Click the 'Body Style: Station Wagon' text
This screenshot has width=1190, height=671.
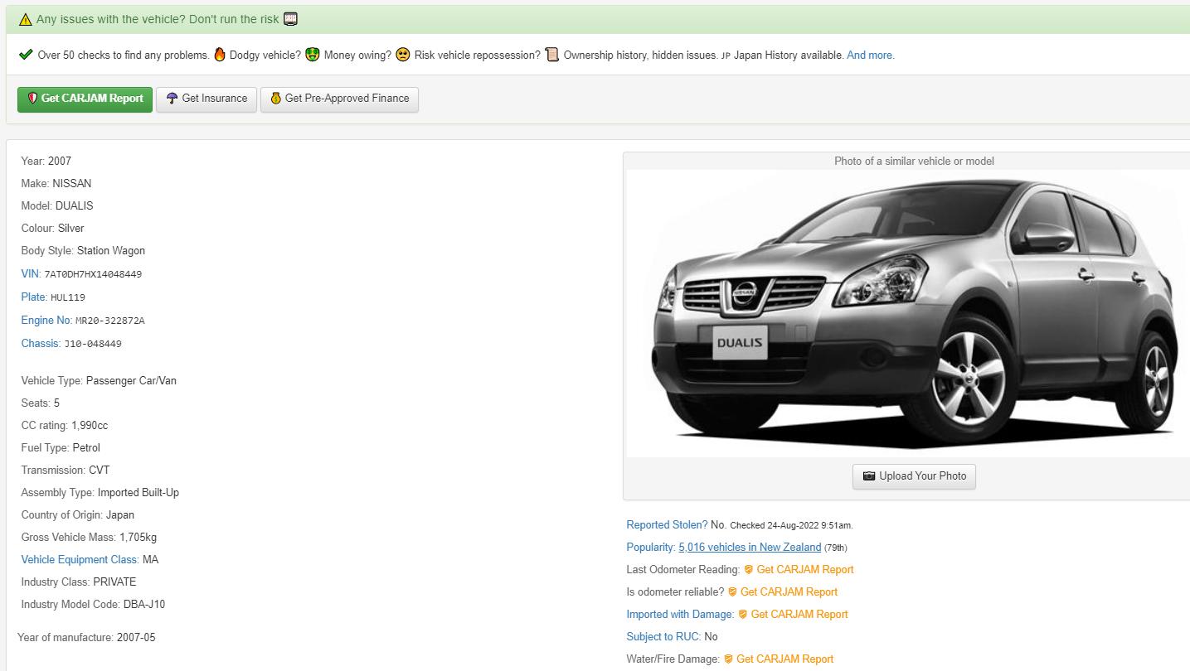83,251
